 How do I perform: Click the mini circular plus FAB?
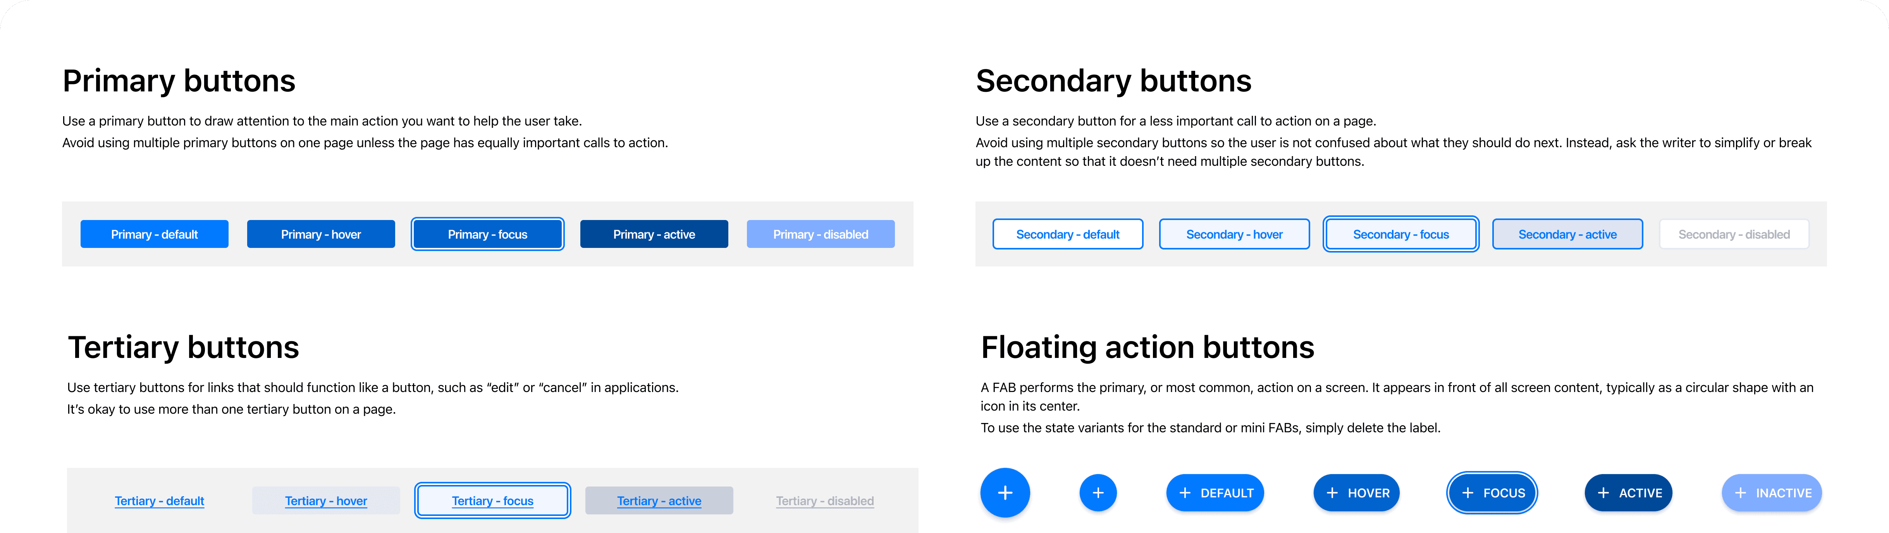click(1098, 493)
